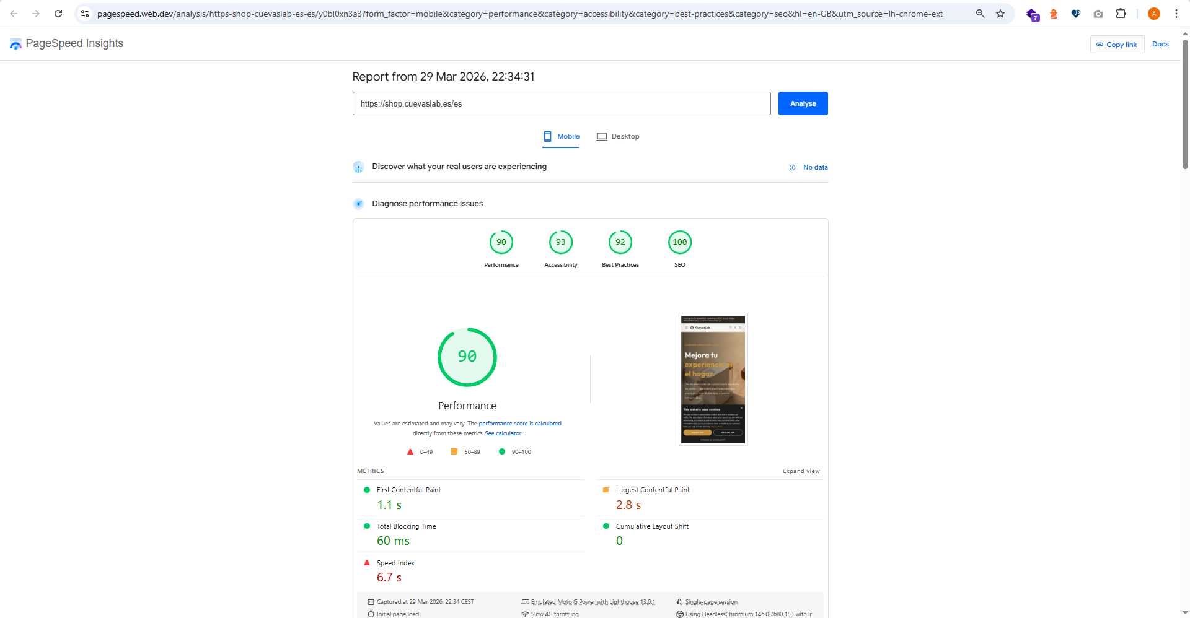The height and width of the screenshot is (618, 1190).
Task: Open the Chrome three-dot menu
Action: (x=1176, y=13)
